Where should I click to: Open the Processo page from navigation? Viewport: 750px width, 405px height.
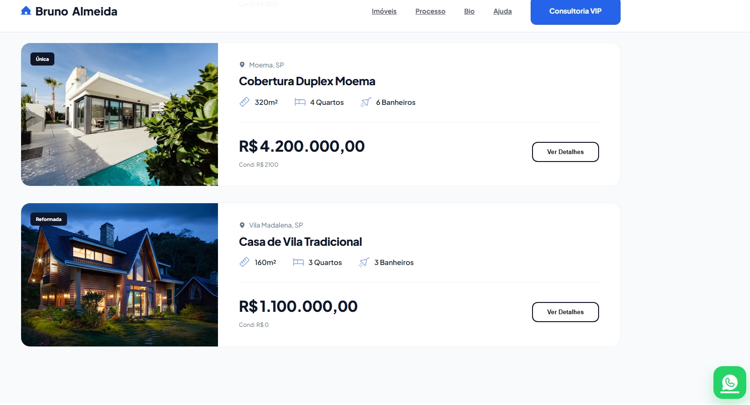coord(430,11)
